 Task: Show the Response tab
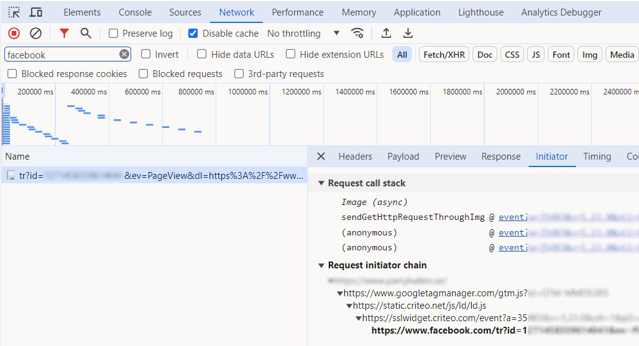pyautogui.click(x=501, y=157)
